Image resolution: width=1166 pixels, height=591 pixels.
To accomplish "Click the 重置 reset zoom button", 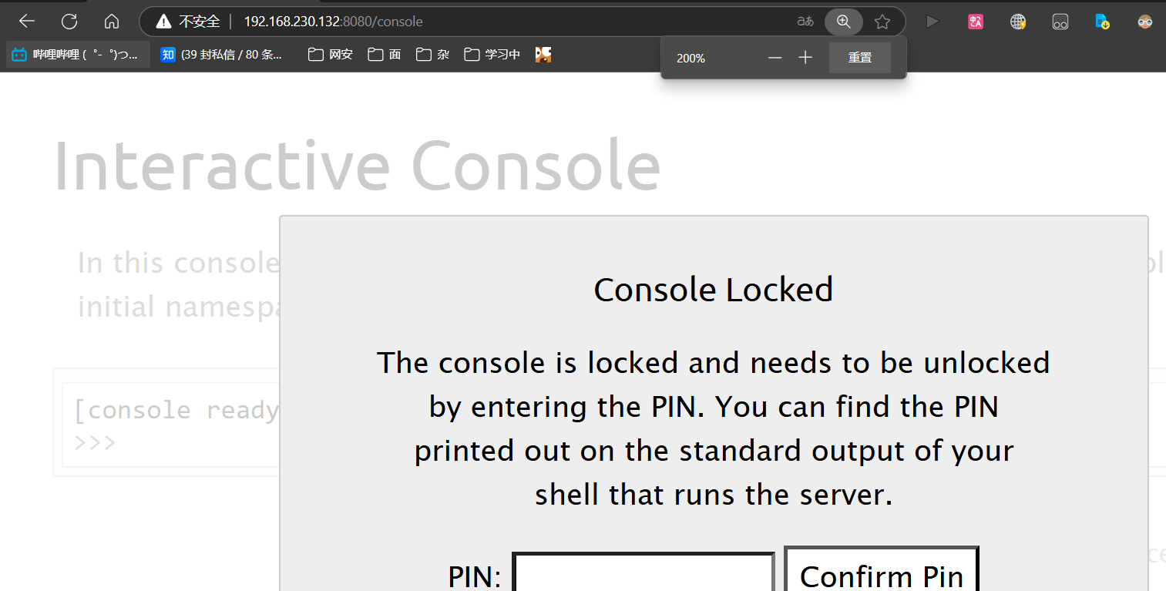I will coord(860,58).
